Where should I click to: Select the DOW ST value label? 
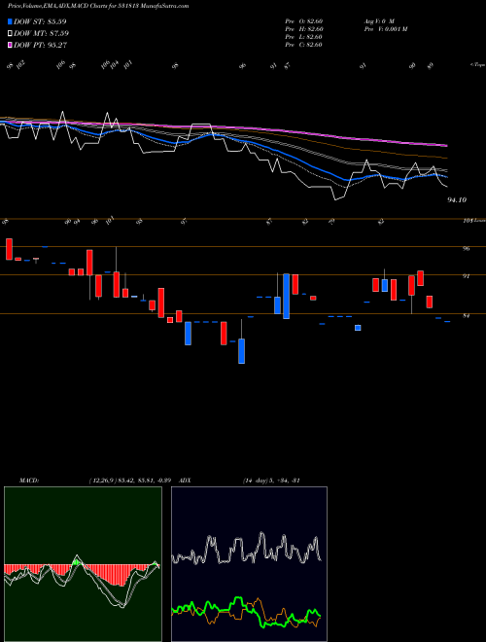click(x=40, y=21)
